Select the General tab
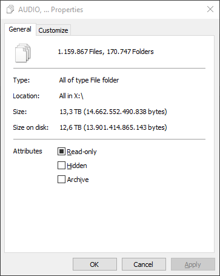The height and width of the screenshot is (276, 220). click(x=20, y=29)
